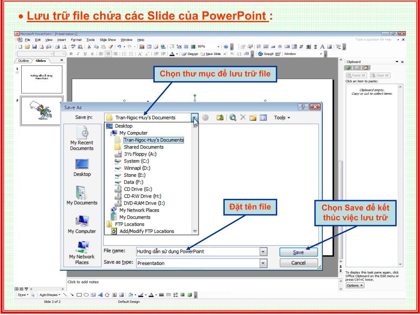Switch to Slide Sorter view button

click(x=21, y=289)
